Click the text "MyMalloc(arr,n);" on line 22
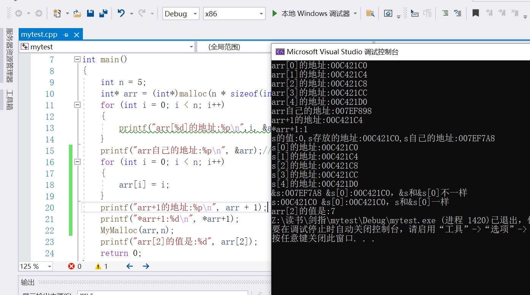This screenshot has height=295, width=530. pyautogui.click(x=137, y=230)
